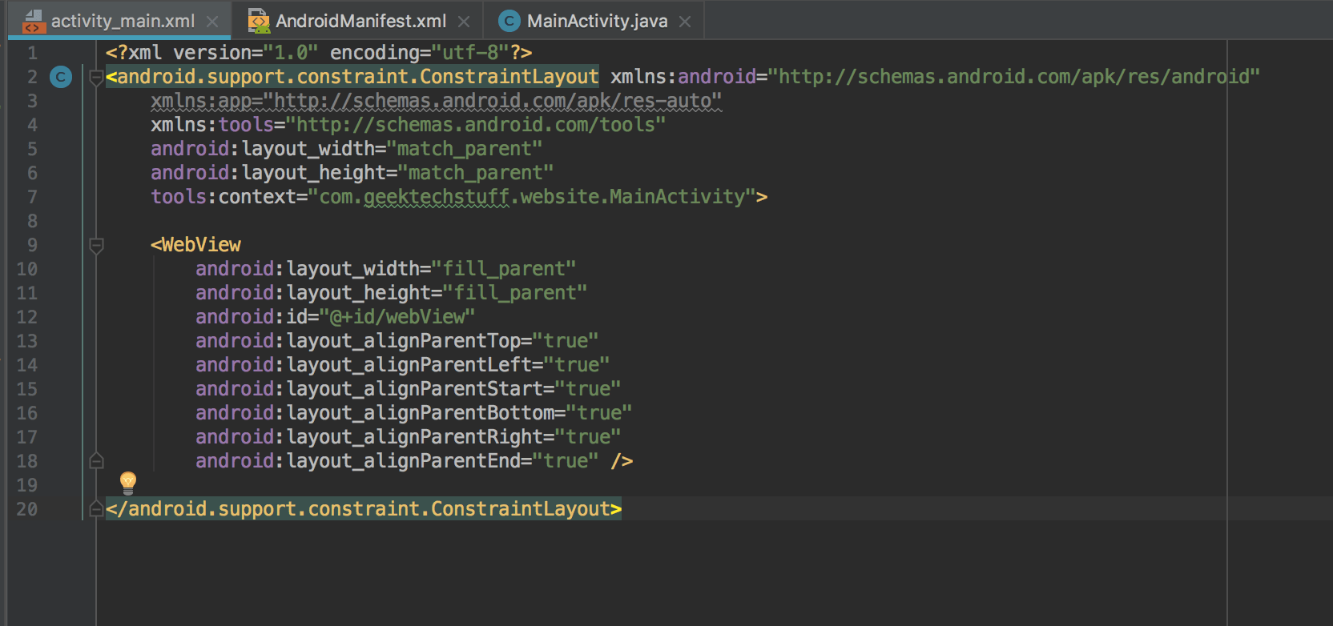This screenshot has height=626, width=1333.
Task: Click the related class gutter icon on line 2
Action: [61, 77]
